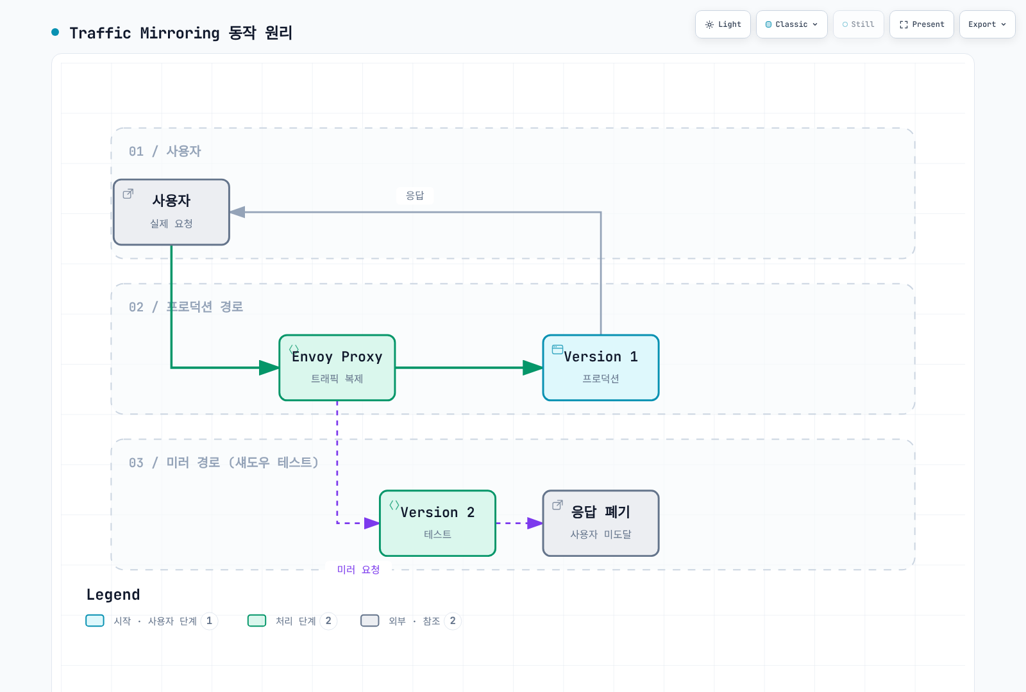Toggle the Light theme mode
The image size is (1026, 692).
pos(723,24)
